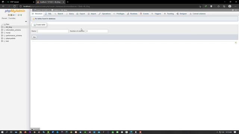Switch to the Import tab
This screenshot has height=134, width=239.
(92, 14)
